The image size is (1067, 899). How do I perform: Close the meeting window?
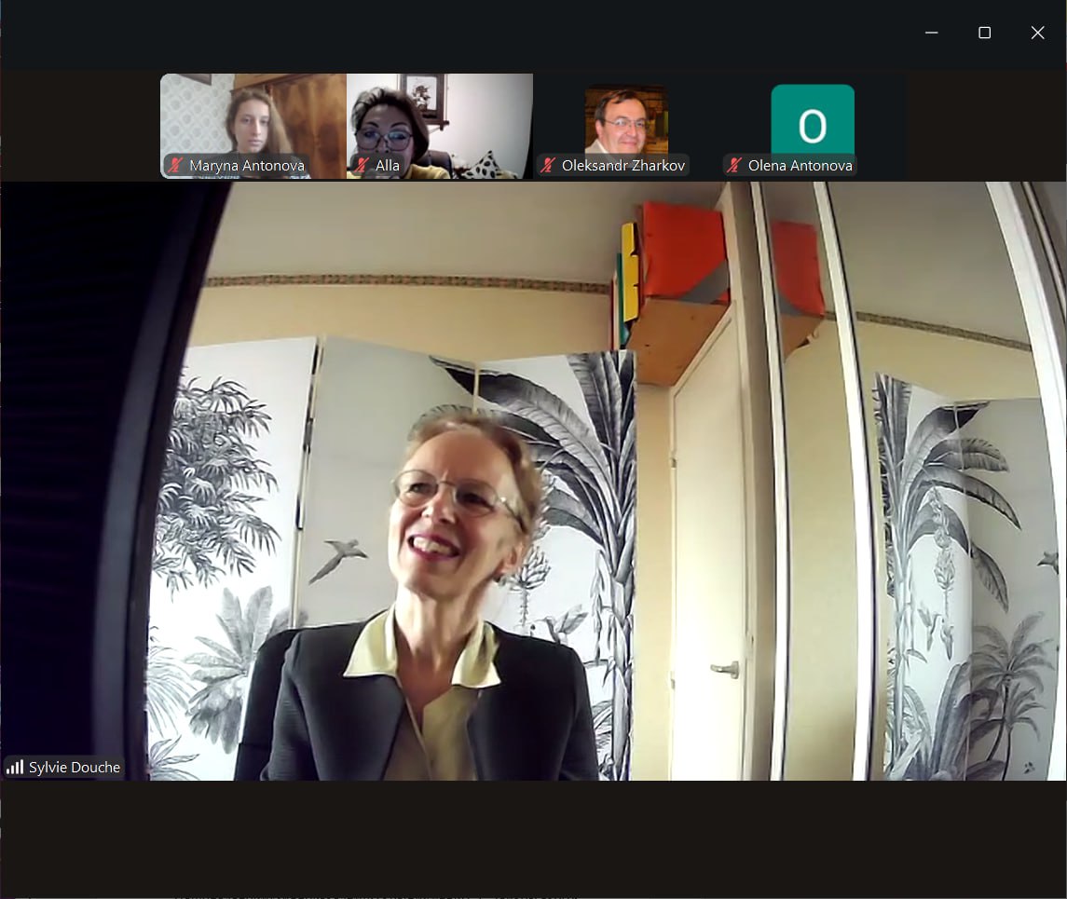(1037, 33)
